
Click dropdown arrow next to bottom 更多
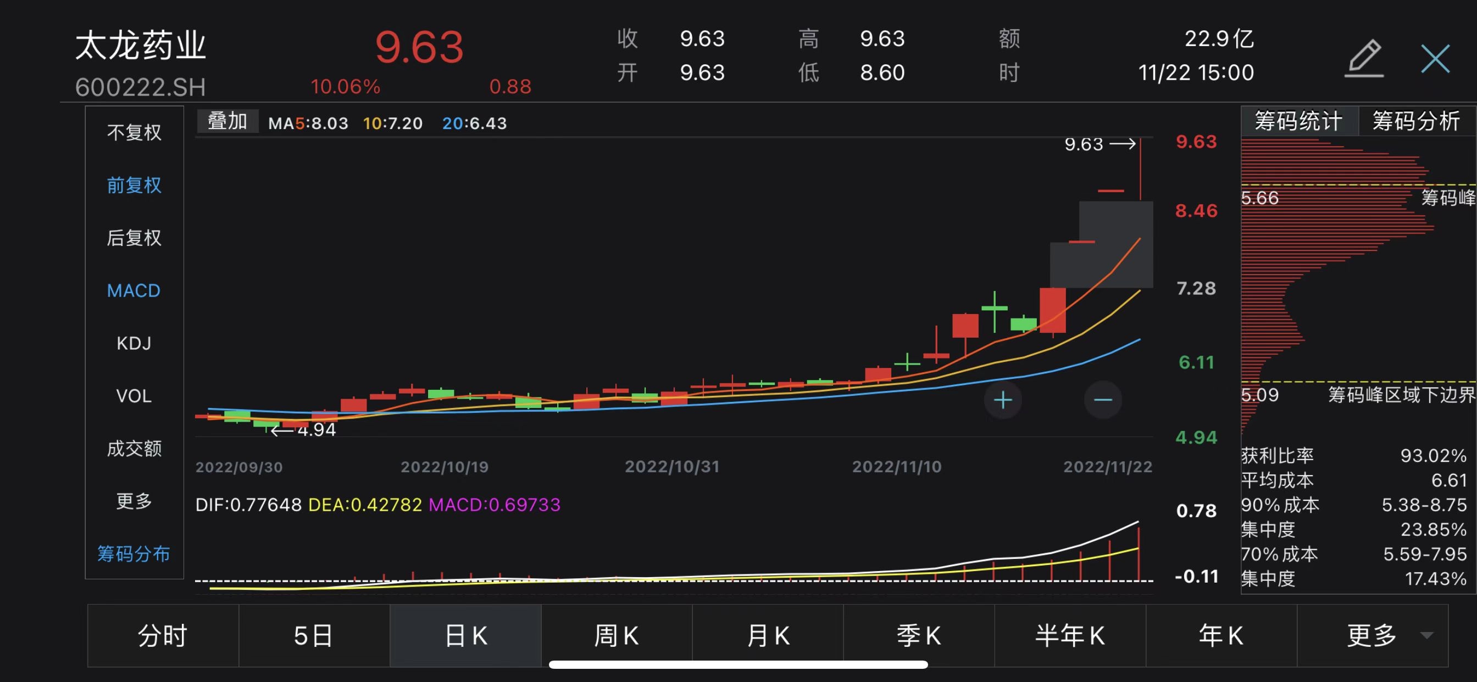[1426, 635]
